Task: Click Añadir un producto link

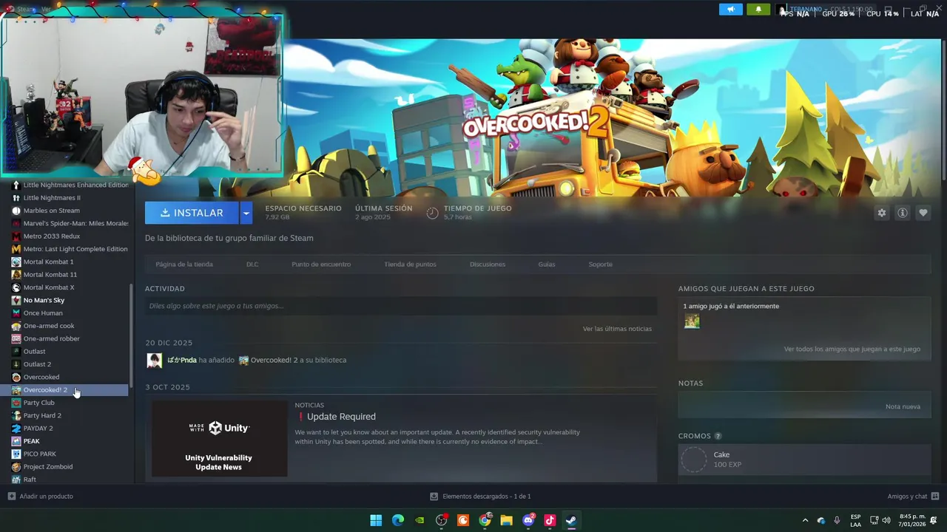Action: coord(46,497)
